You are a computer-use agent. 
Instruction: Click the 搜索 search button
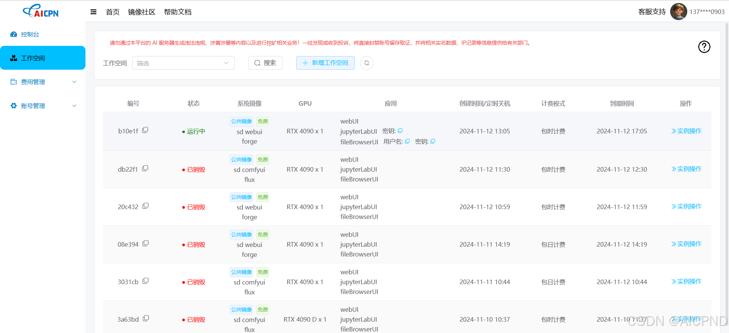coord(265,63)
